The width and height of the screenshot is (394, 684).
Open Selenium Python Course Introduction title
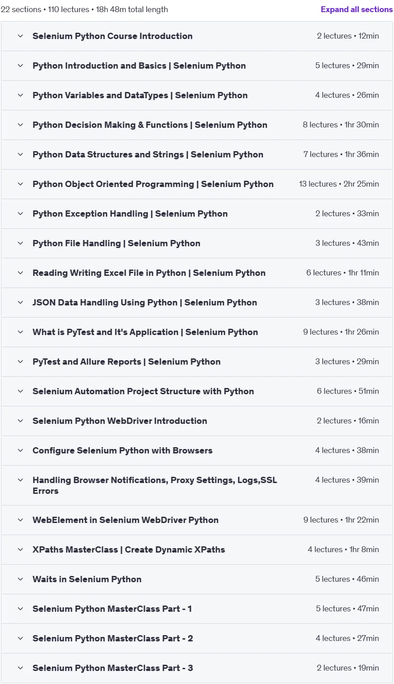click(x=113, y=36)
